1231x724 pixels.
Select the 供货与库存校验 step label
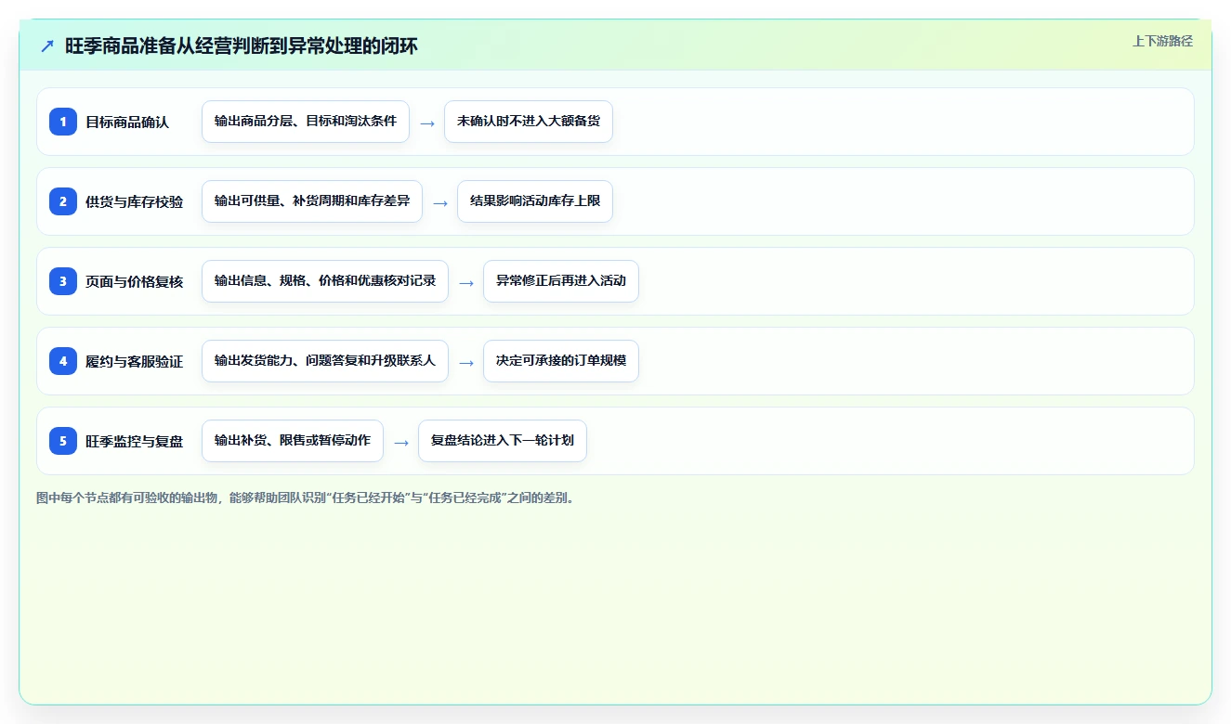(x=135, y=201)
